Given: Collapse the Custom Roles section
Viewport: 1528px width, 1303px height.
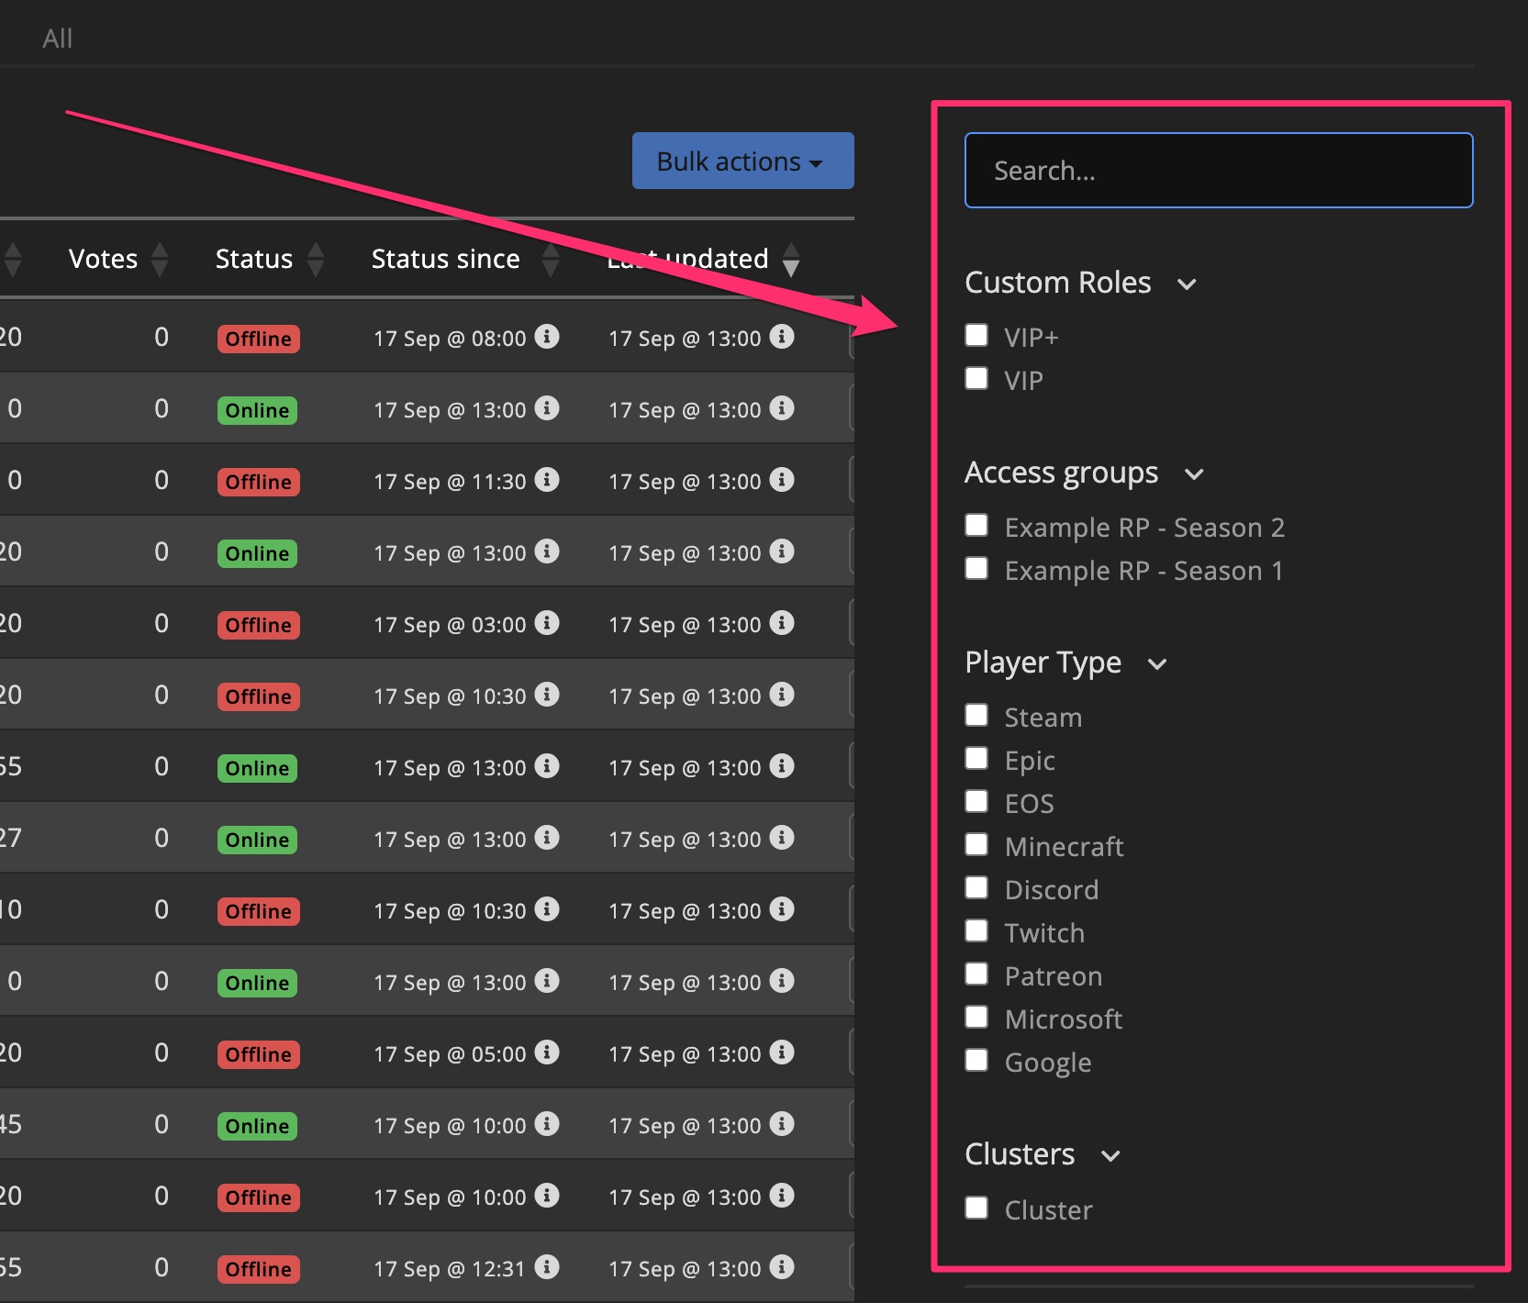Looking at the screenshot, I should coord(1187,284).
